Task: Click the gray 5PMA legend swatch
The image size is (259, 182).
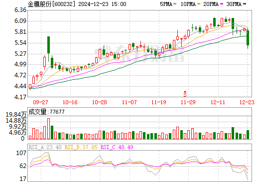Action: pyautogui.click(x=175, y=3)
